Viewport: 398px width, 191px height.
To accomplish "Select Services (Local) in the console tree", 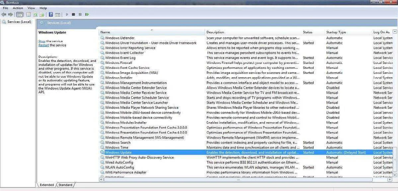I will pos(19,22).
